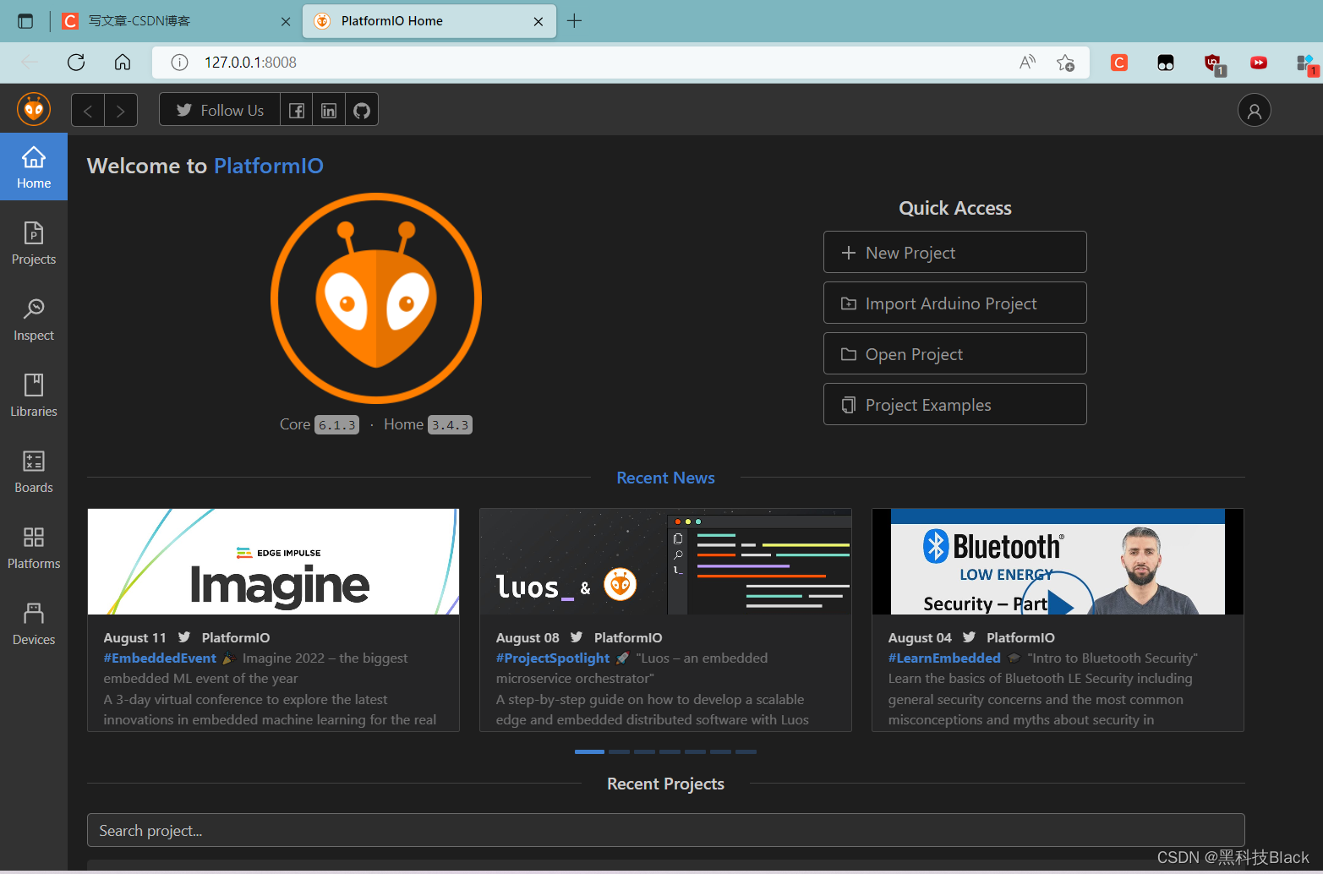
Task: Click the site information icon in address bar
Action: coord(179,63)
